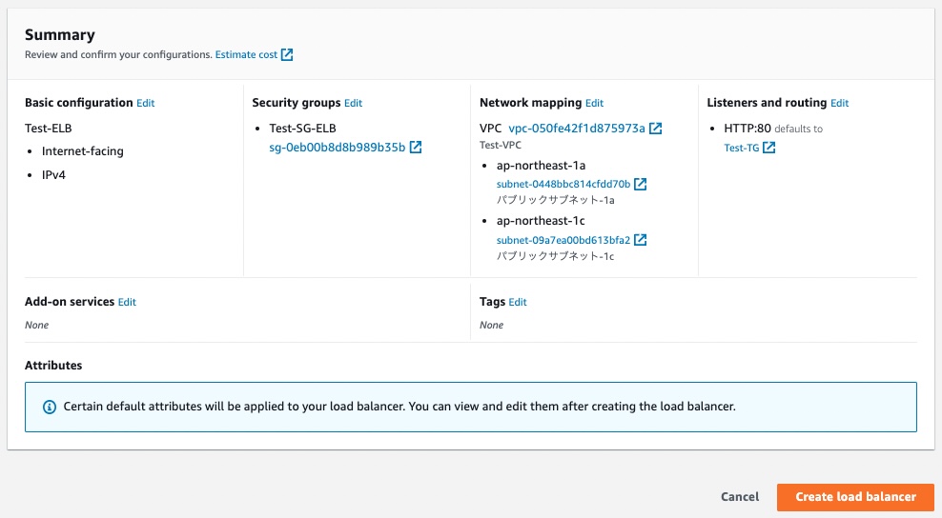
Task: Edit Listeners and routing section
Action: click(839, 103)
